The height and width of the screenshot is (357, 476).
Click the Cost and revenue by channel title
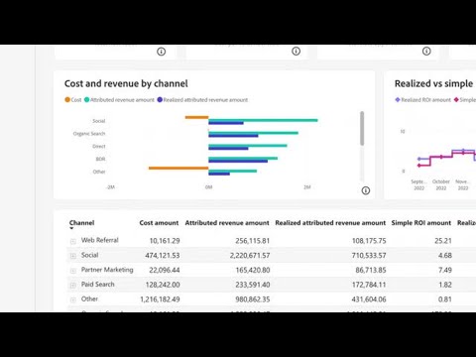click(126, 83)
